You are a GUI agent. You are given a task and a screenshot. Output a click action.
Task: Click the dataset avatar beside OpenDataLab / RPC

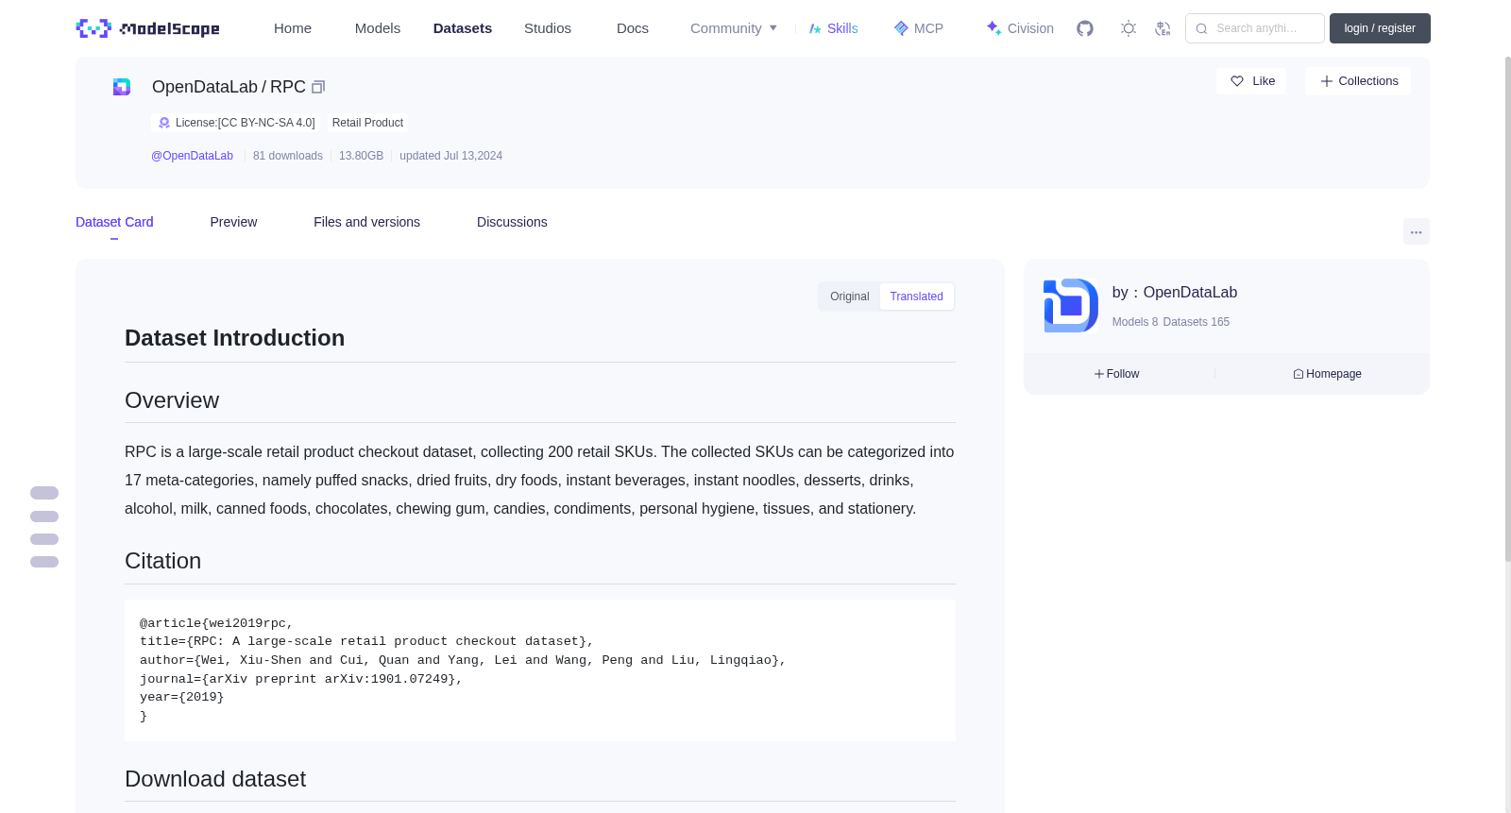point(122,87)
